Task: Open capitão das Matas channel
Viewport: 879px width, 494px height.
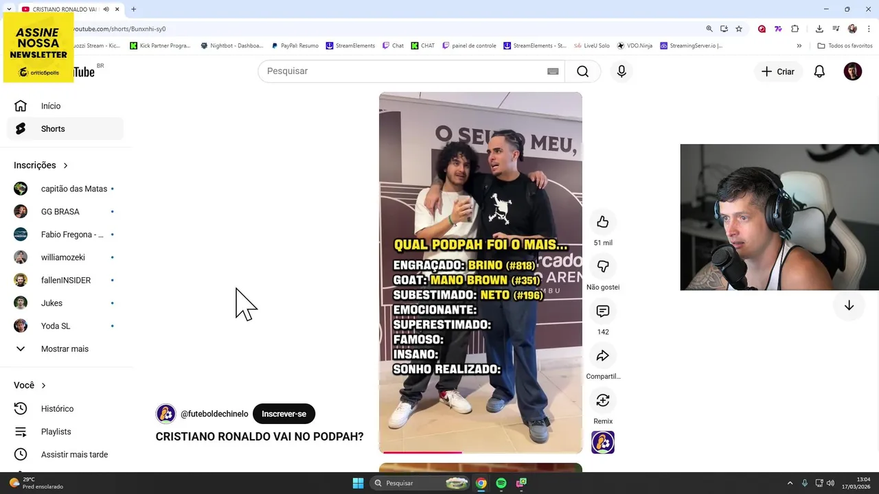Action: pos(65,189)
